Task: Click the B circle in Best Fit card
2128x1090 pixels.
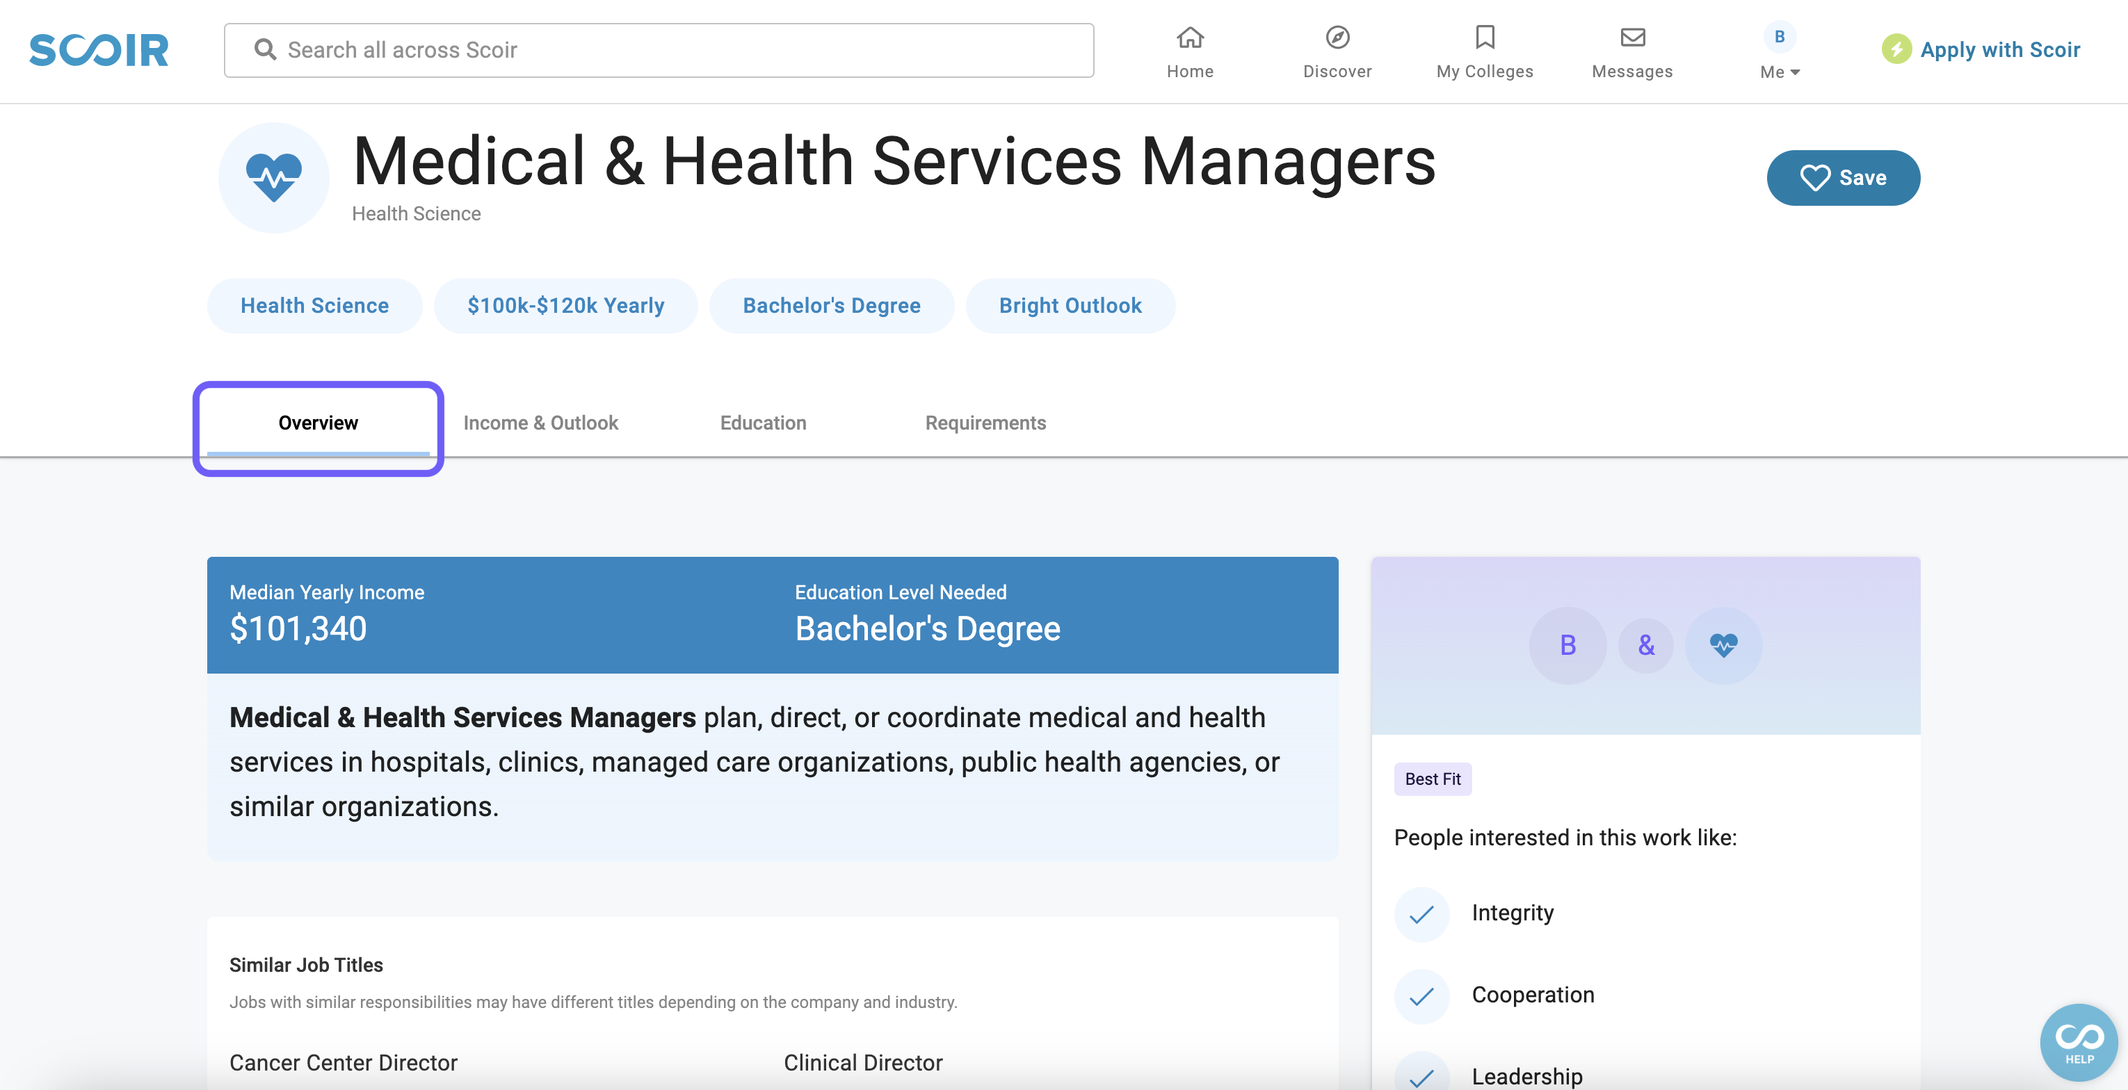Action: point(1567,645)
